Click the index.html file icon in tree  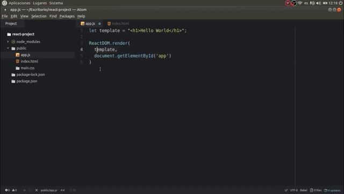[x=18, y=61]
